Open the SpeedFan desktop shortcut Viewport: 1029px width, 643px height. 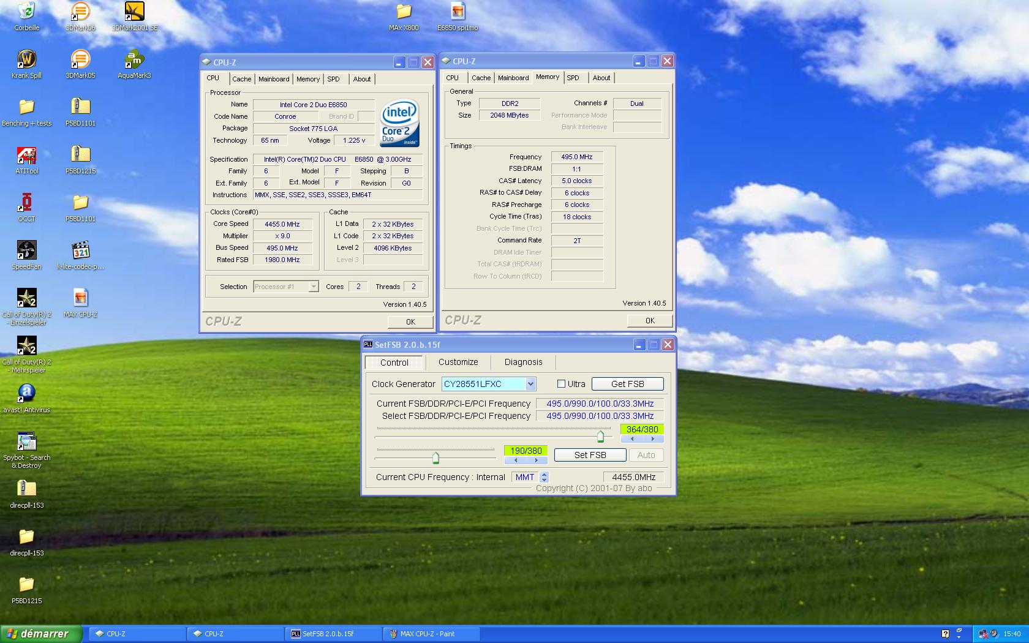26,250
